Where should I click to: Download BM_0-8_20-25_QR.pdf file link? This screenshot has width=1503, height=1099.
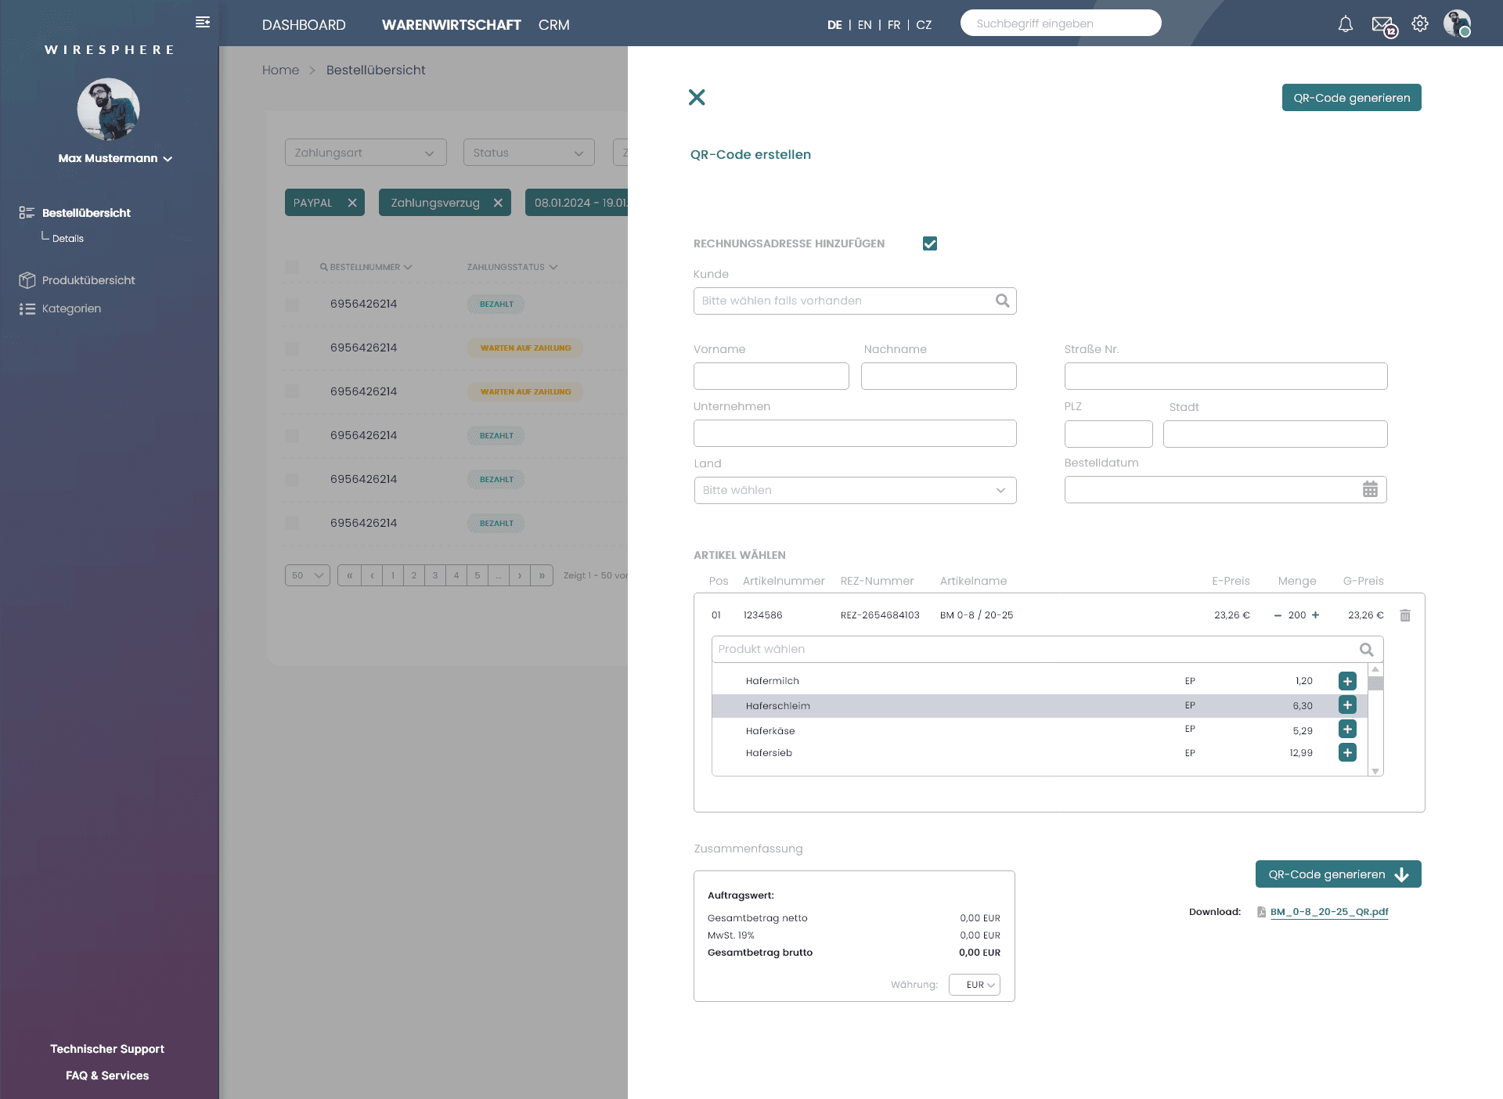(1328, 912)
